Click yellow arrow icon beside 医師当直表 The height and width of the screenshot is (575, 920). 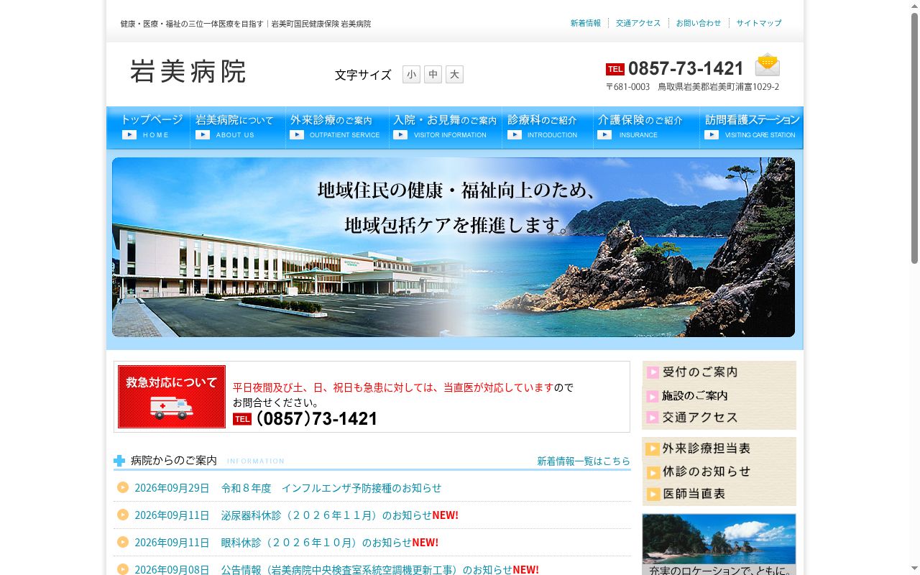pos(653,494)
